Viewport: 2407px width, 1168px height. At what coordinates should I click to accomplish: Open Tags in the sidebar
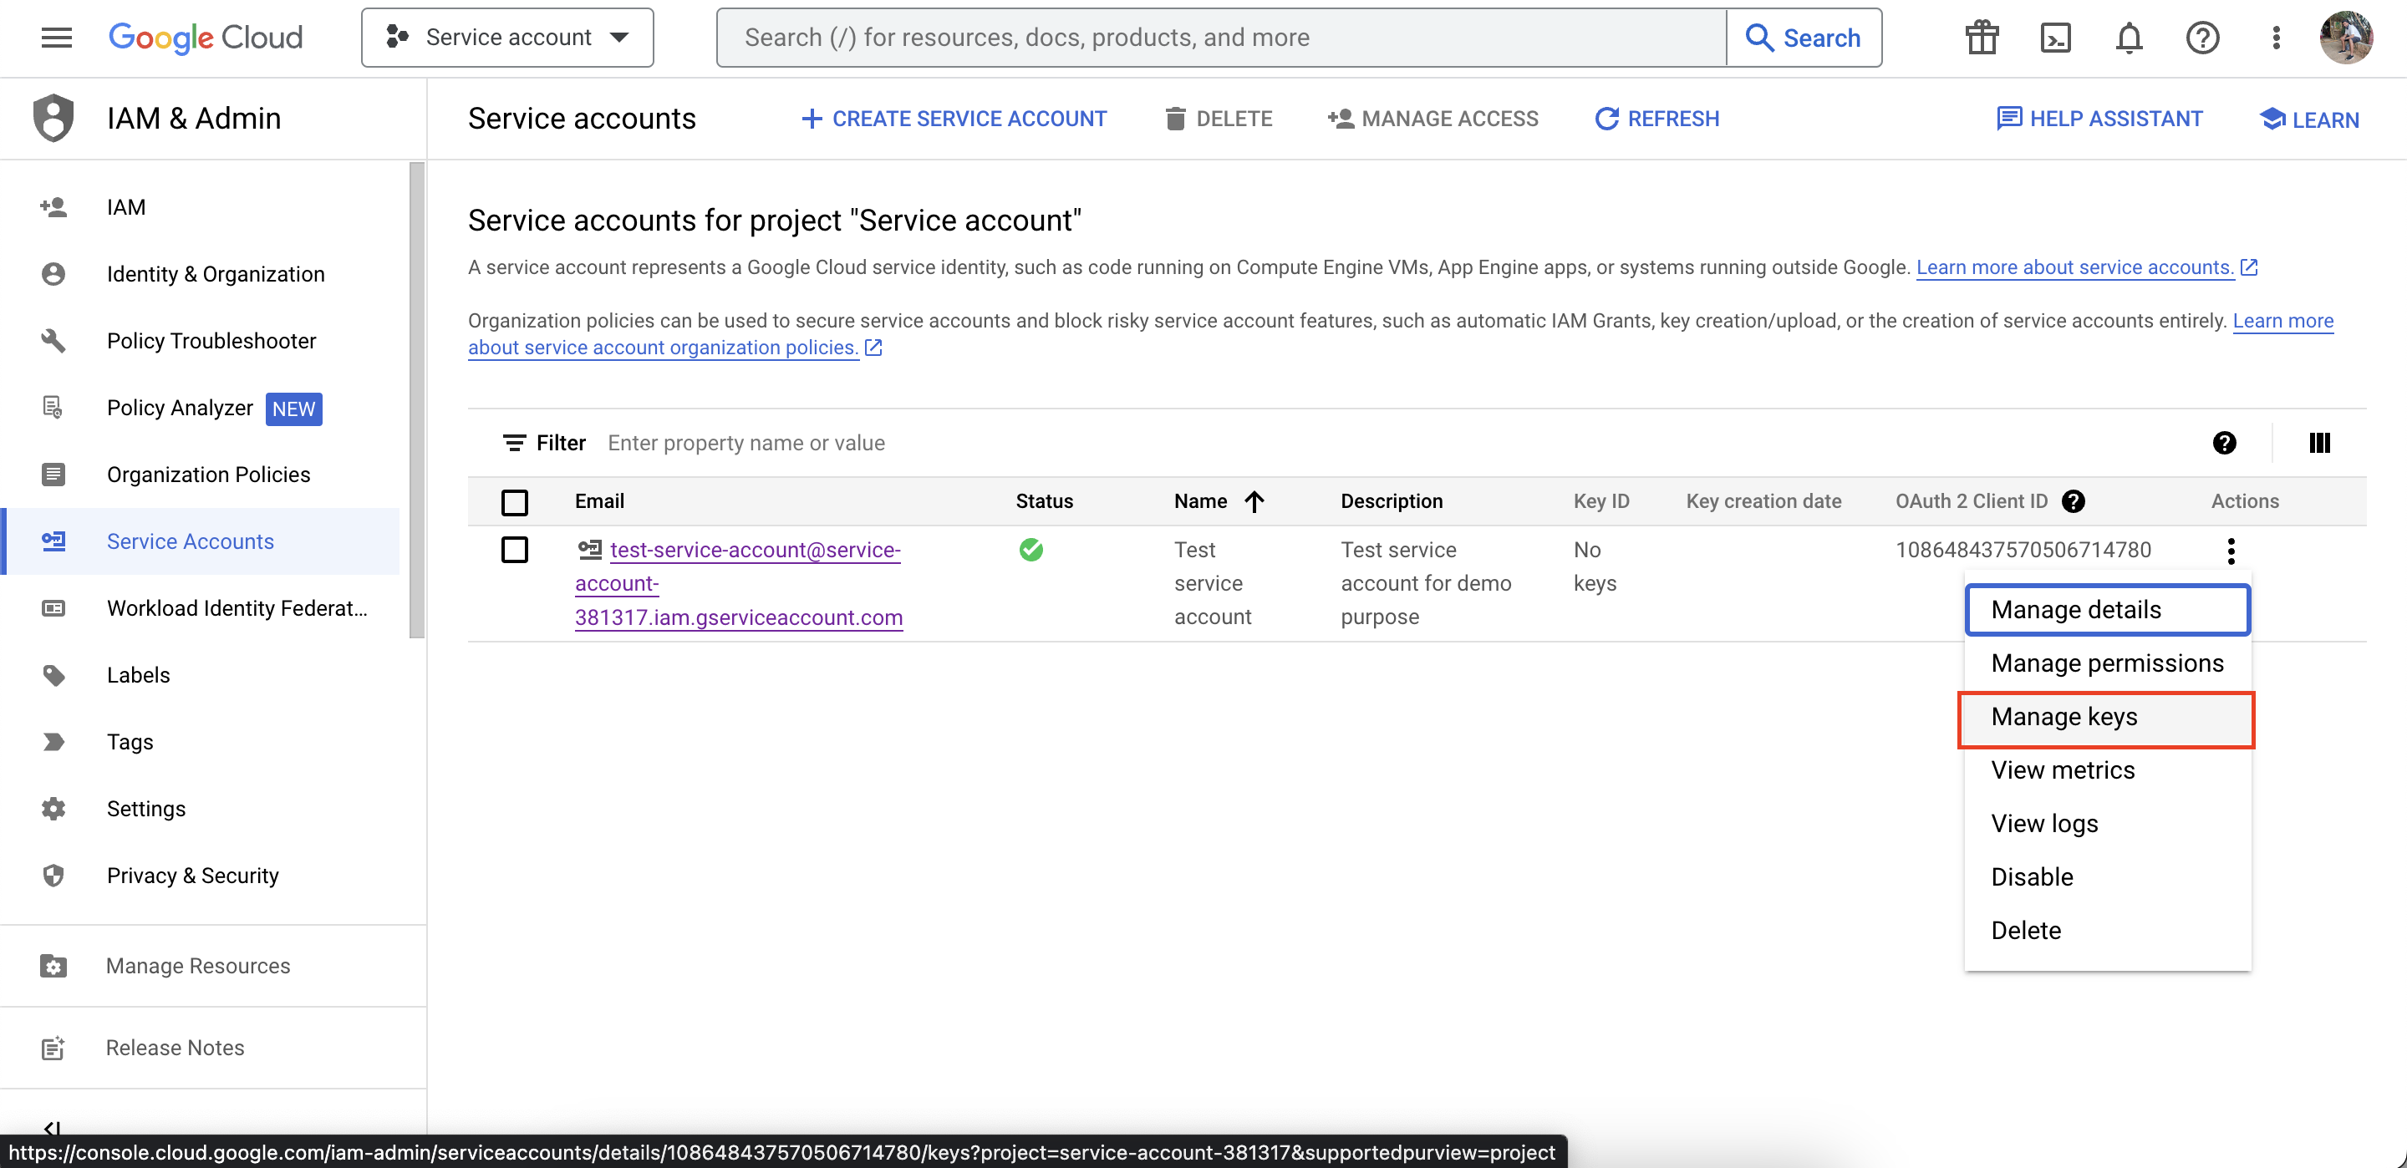click(x=201, y=742)
